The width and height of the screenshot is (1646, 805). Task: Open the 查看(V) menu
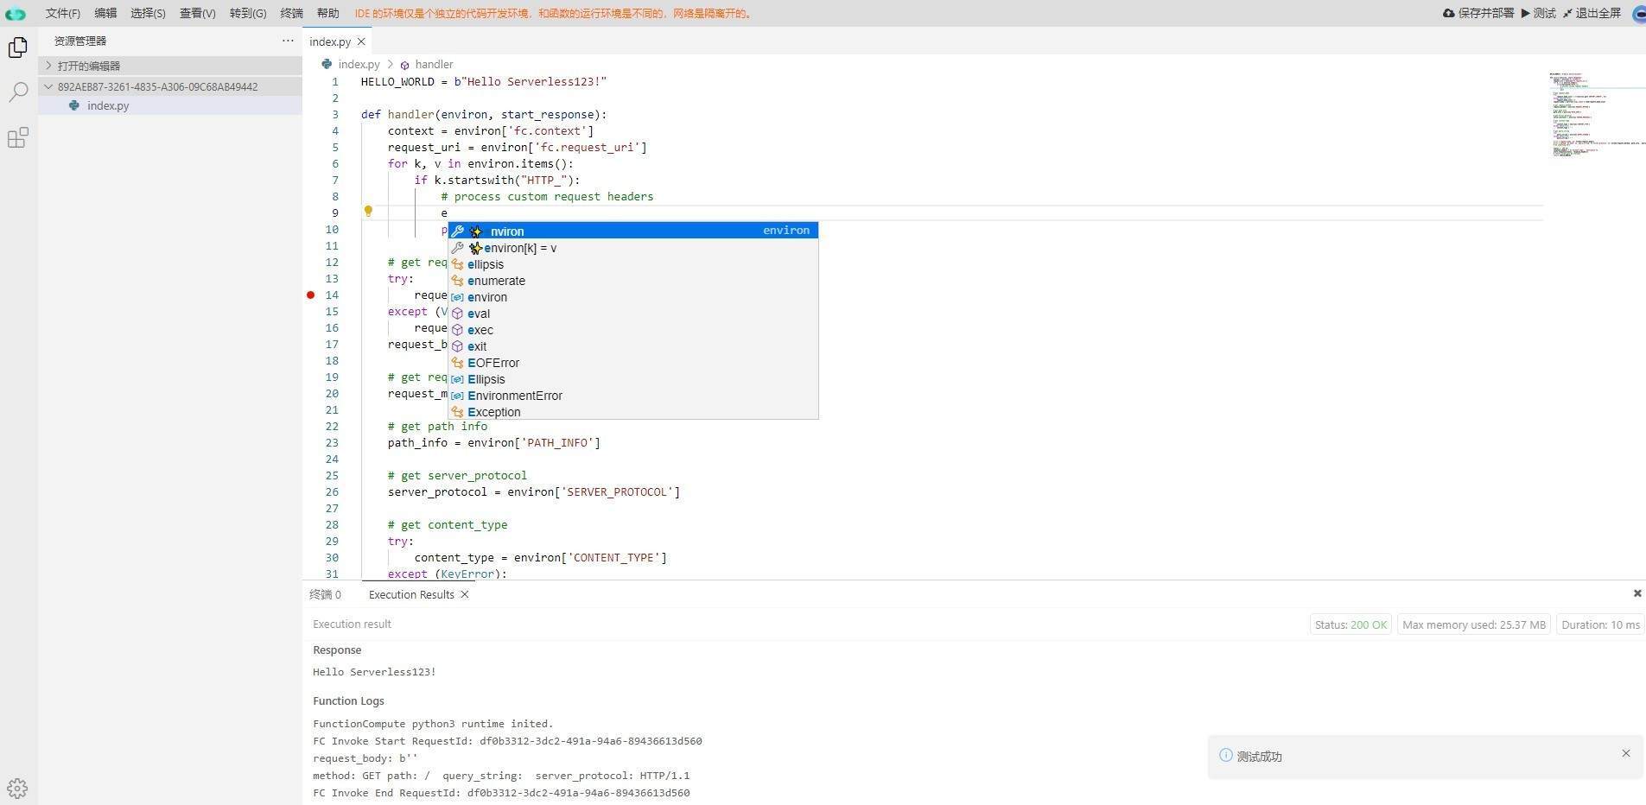pyautogui.click(x=197, y=13)
